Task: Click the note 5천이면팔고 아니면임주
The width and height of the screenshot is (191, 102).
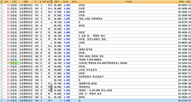Action: click(92, 77)
